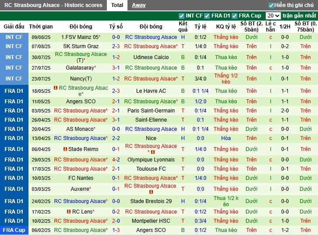Image resolution: width=318 pixels, height=235 pixels.
Task: Toggle the 'Hiển thị ghi chú' checkbox
Action: (271, 5)
